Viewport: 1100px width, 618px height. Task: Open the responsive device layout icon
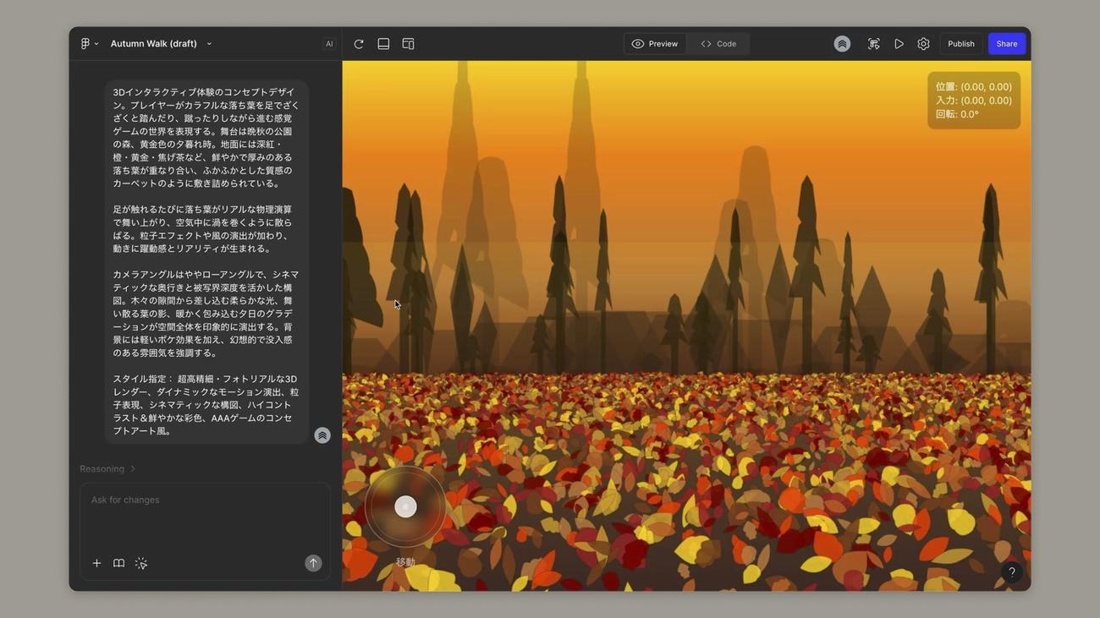pos(408,44)
